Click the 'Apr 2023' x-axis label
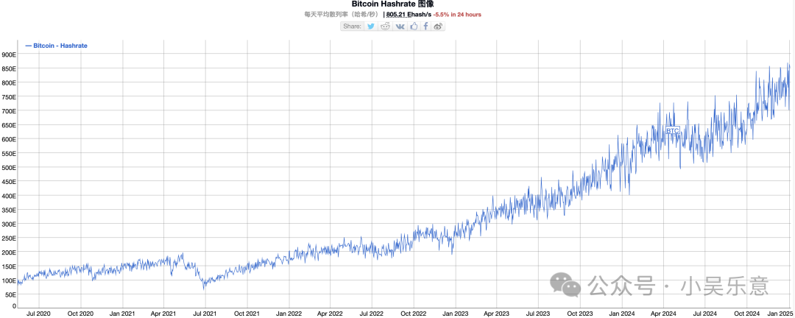Viewport: 795px width, 318px height. 495,314
